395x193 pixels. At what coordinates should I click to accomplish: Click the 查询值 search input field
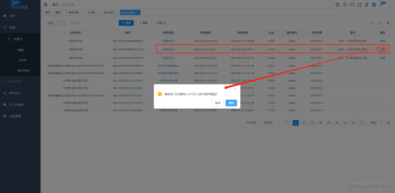tap(92, 23)
